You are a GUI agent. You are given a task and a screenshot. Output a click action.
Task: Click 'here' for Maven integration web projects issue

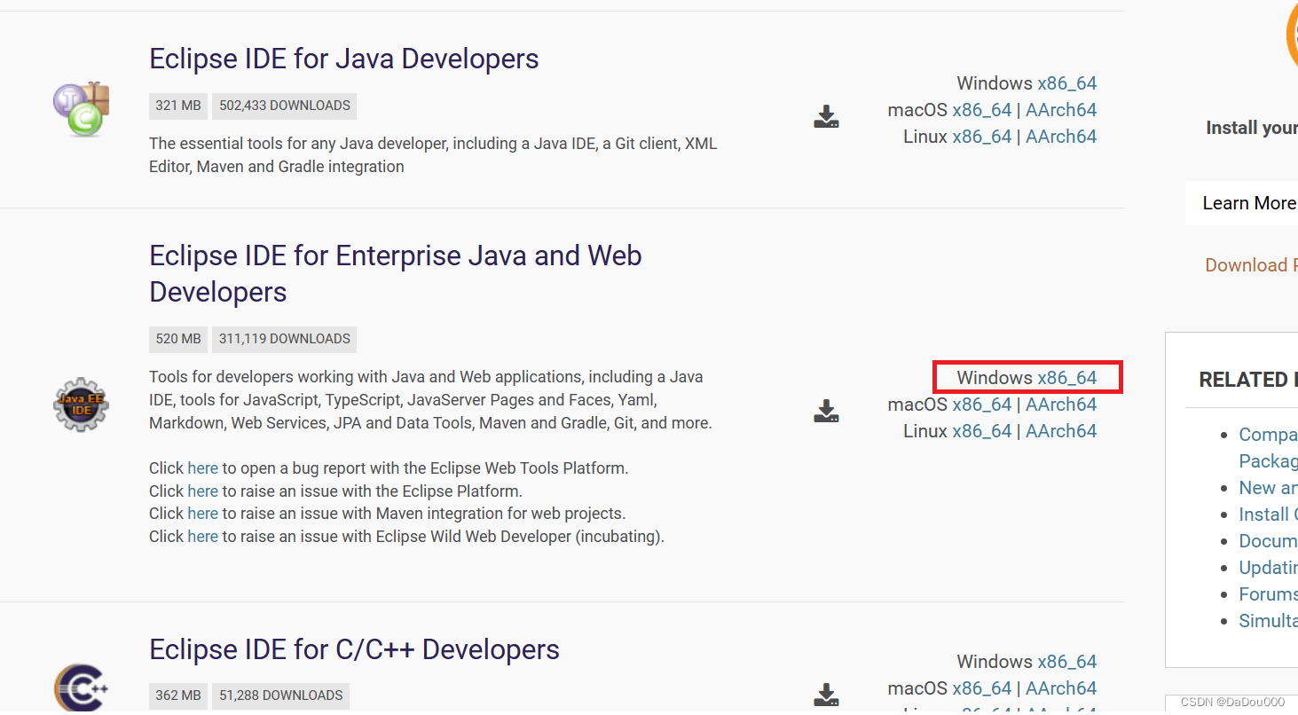pyautogui.click(x=202, y=514)
